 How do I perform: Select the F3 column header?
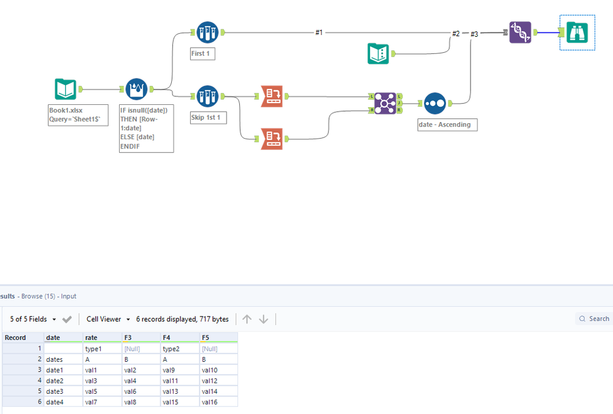[141, 337]
